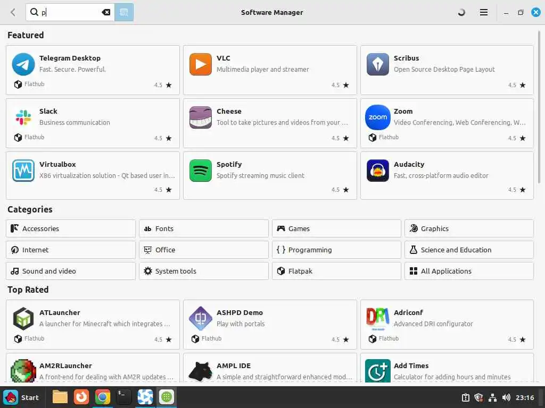Open the Start menu
The width and height of the screenshot is (545, 408).
21,397
